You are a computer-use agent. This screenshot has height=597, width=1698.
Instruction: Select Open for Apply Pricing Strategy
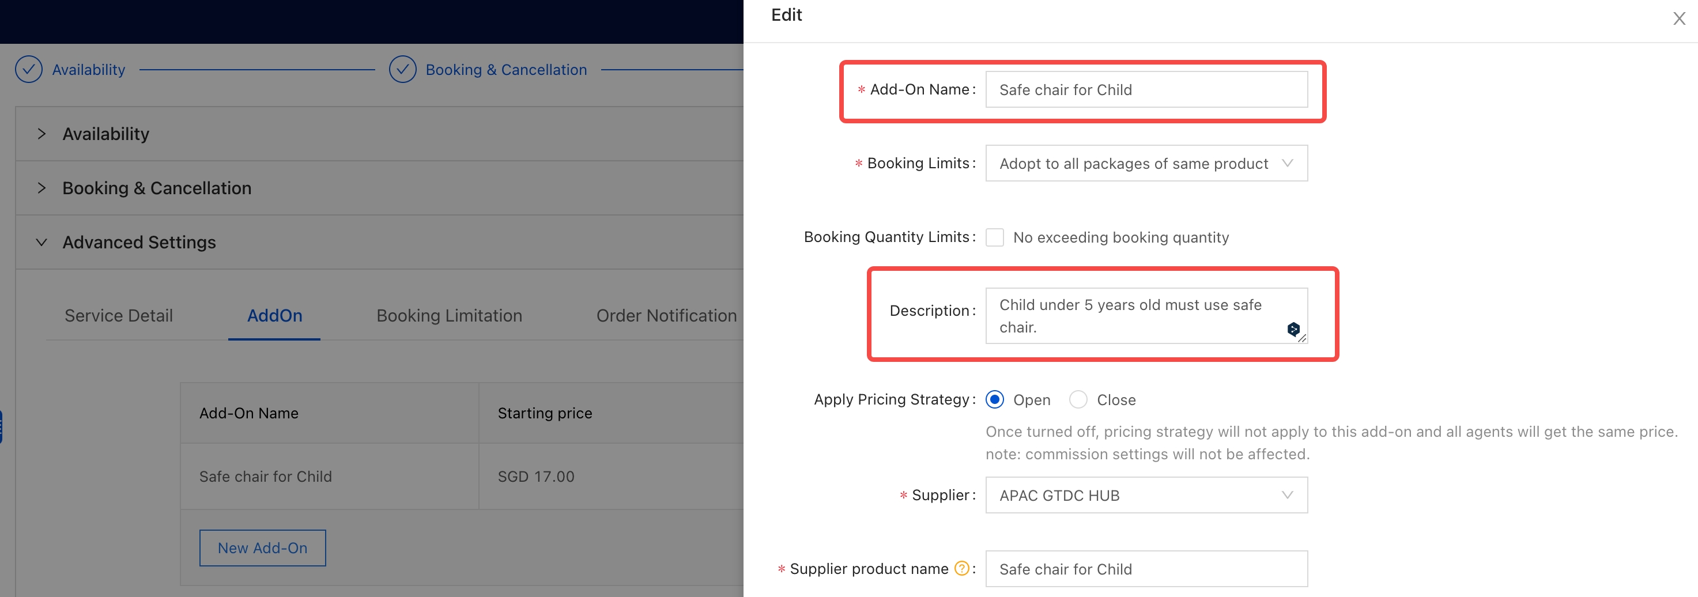[x=994, y=399]
